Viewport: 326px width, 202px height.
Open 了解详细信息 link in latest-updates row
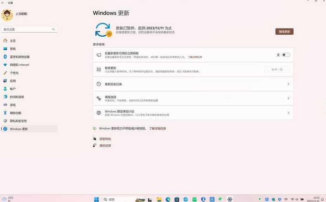pos(195,57)
